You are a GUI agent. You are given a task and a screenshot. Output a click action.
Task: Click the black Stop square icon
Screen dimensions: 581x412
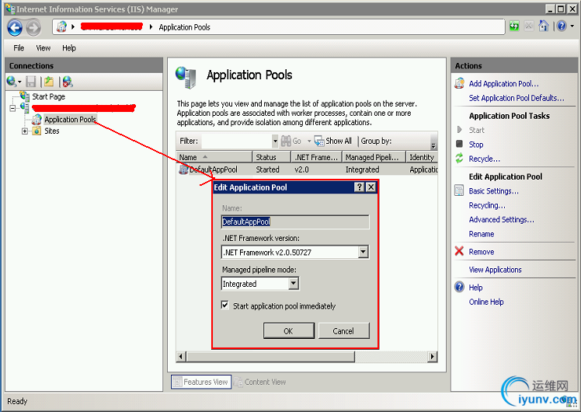point(460,144)
